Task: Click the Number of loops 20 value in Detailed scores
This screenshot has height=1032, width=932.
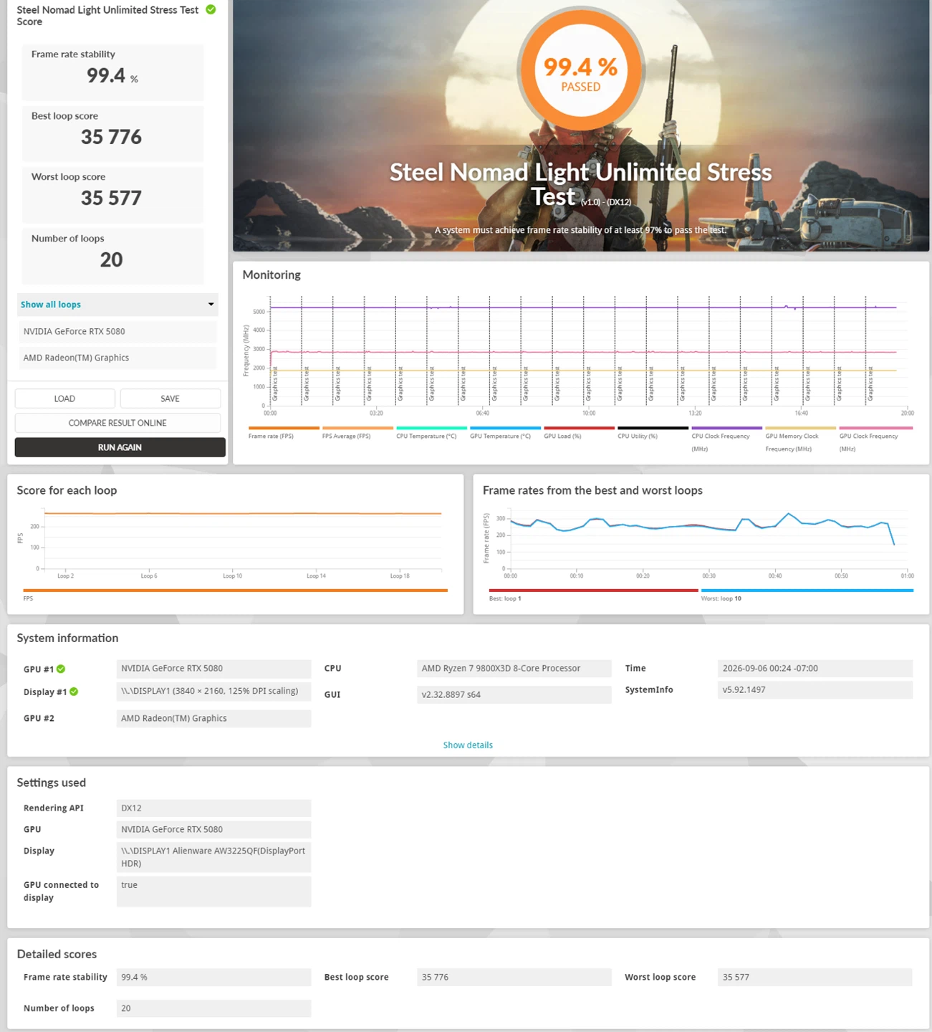Action: point(213,1008)
